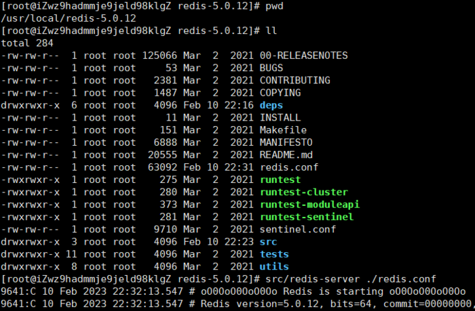The image size is (475, 311).
Task: Click the ll command text
Action: 271,31
